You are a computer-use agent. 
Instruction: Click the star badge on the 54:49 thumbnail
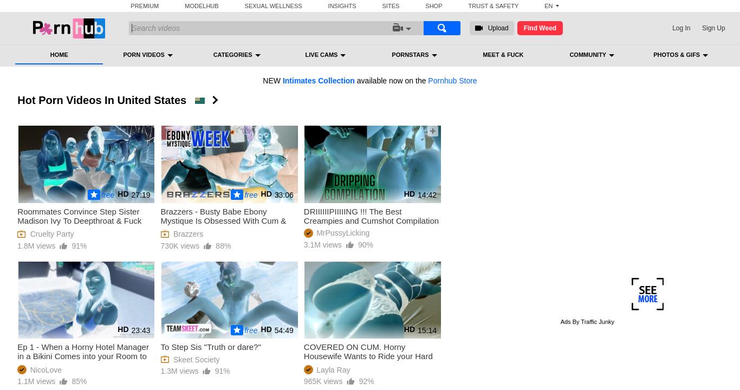237,330
